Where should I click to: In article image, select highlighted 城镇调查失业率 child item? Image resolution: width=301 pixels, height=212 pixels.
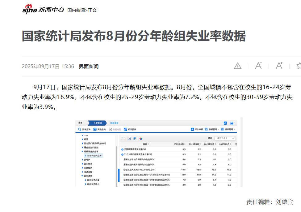tap(94, 155)
